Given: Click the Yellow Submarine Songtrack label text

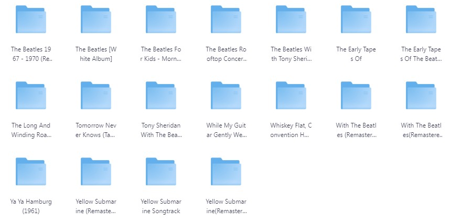Looking at the screenshot, I should 161,206.
